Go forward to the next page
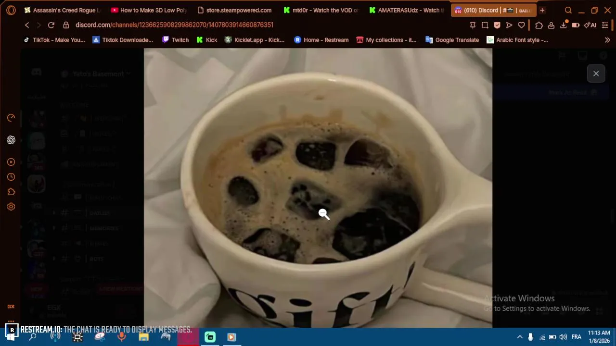The image size is (616, 346). point(38,25)
